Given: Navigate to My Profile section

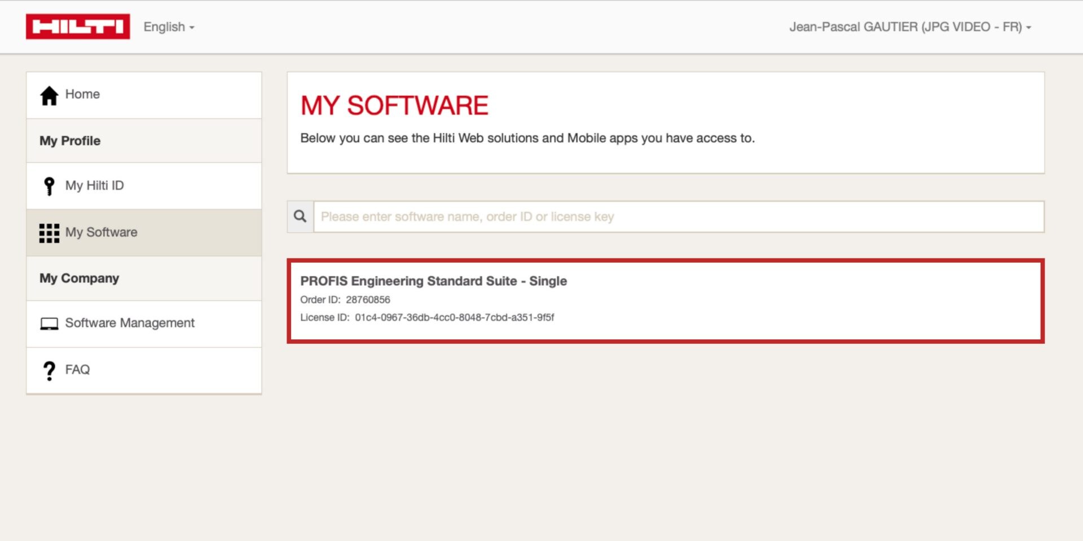Looking at the screenshot, I should coord(69,141).
